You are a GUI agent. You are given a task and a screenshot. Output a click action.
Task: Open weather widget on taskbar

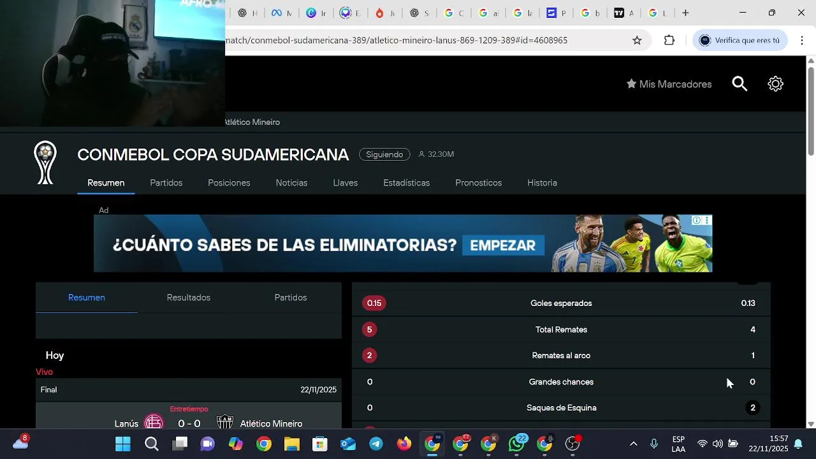tap(21, 442)
